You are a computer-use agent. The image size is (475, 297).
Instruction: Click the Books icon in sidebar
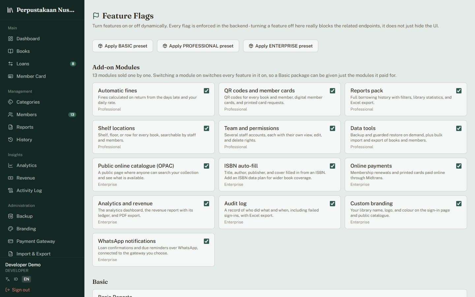click(11, 51)
